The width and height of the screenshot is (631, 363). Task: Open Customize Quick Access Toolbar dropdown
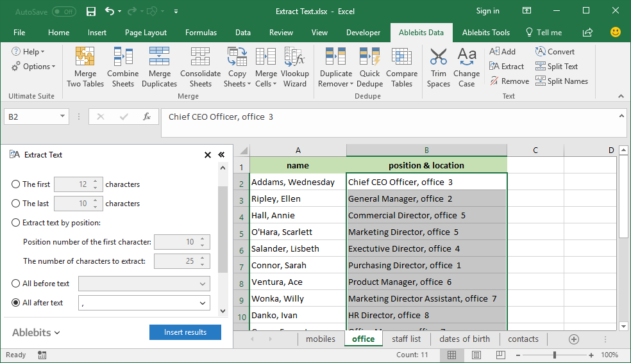(x=176, y=12)
